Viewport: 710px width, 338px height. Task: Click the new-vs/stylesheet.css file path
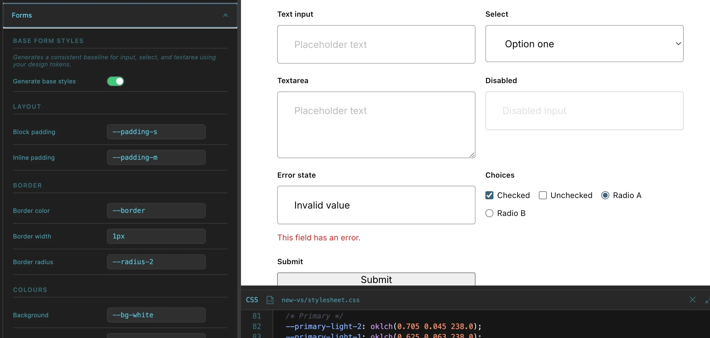pos(321,300)
